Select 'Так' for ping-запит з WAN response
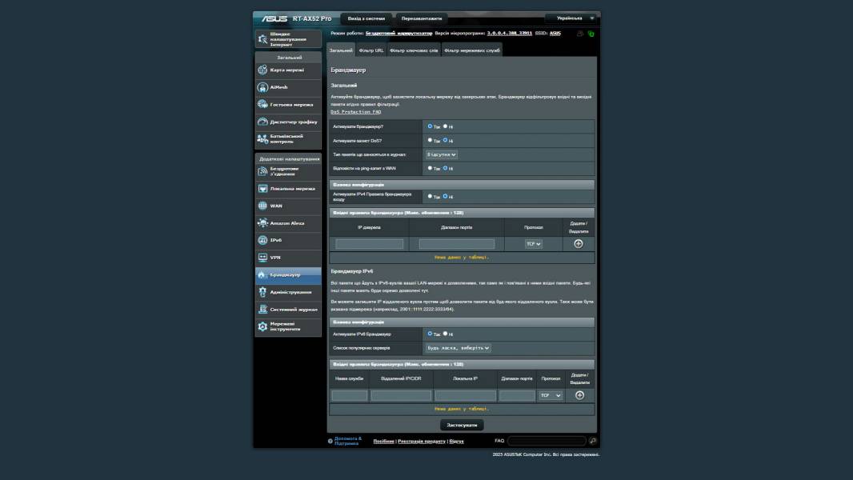 430,168
